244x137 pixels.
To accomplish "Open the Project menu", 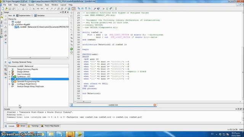I will point(23,5).
